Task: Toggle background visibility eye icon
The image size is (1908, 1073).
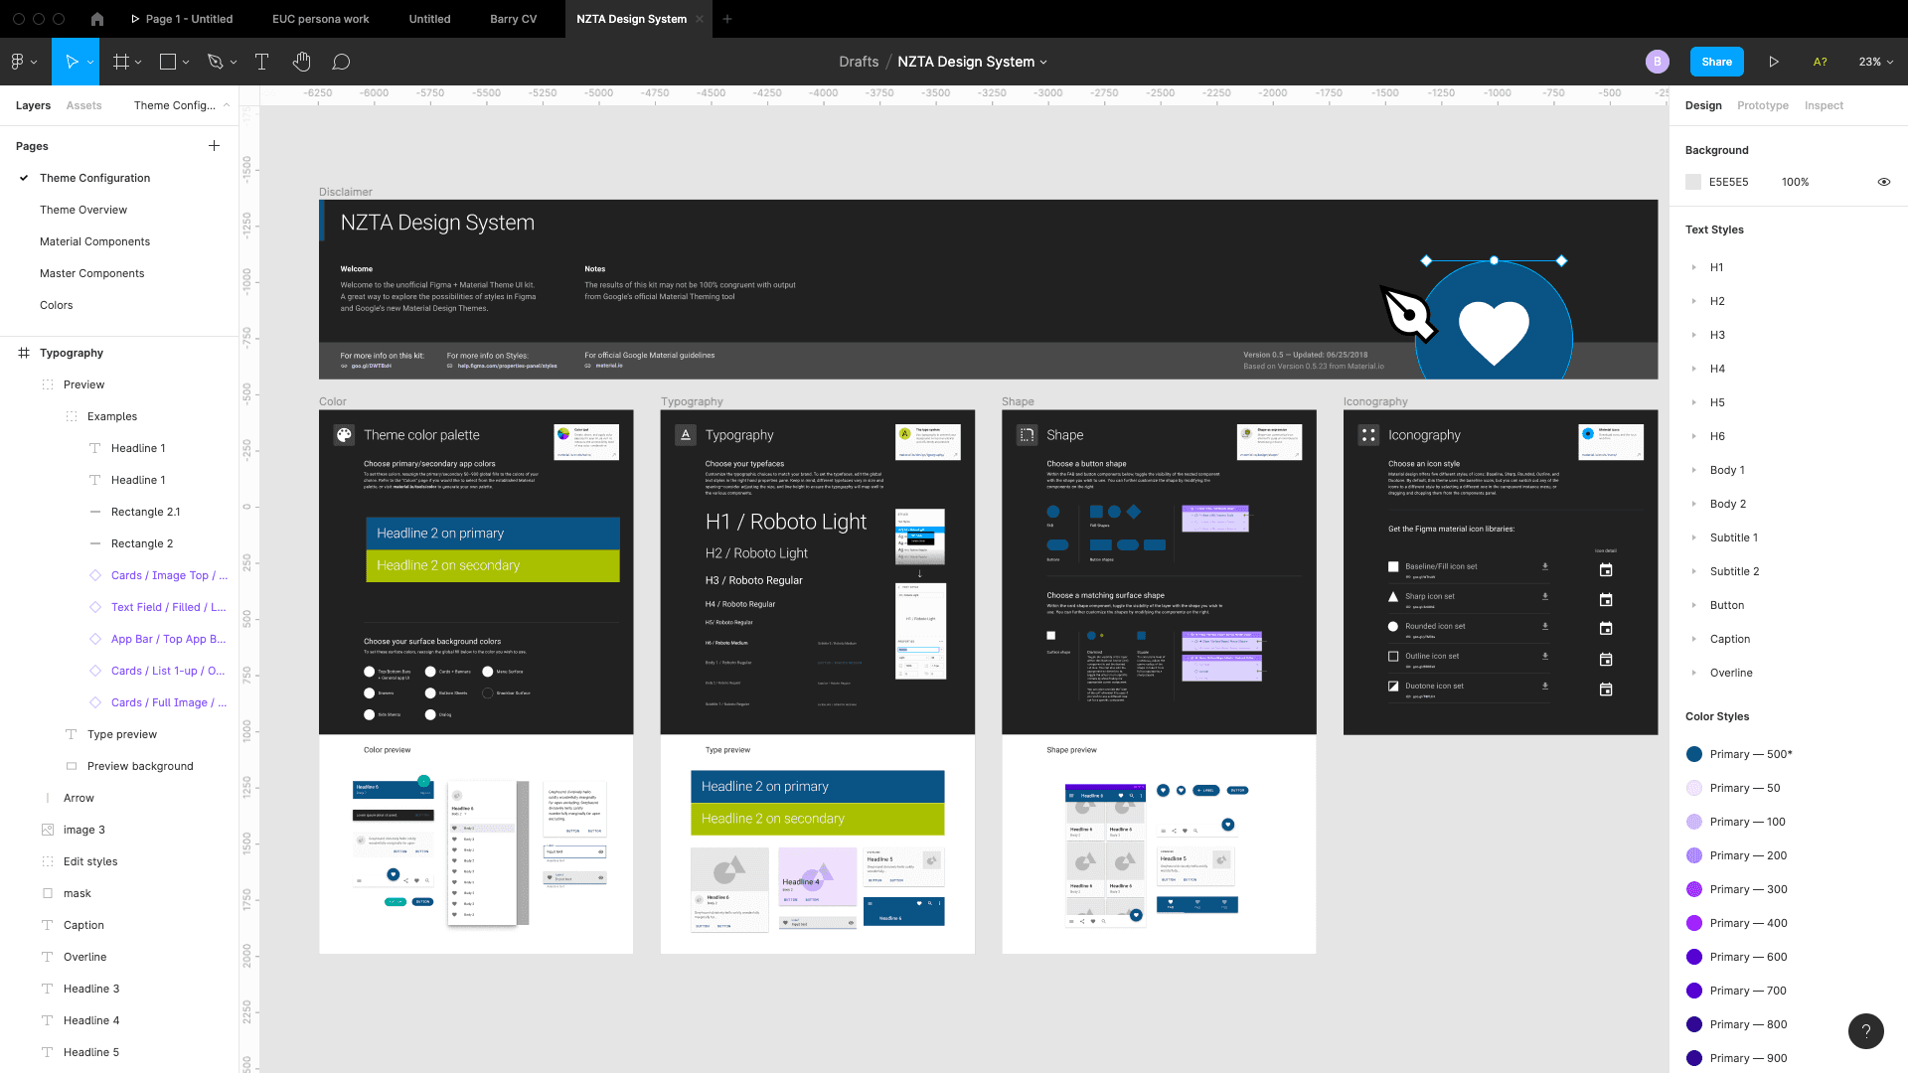Action: click(x=1883, y=182)
